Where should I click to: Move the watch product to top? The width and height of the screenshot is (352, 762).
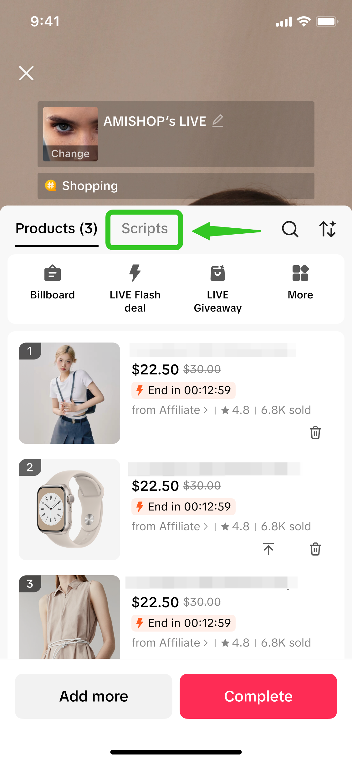click(268, 549)
